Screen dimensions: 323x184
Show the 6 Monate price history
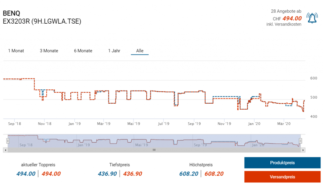[83, 51]
